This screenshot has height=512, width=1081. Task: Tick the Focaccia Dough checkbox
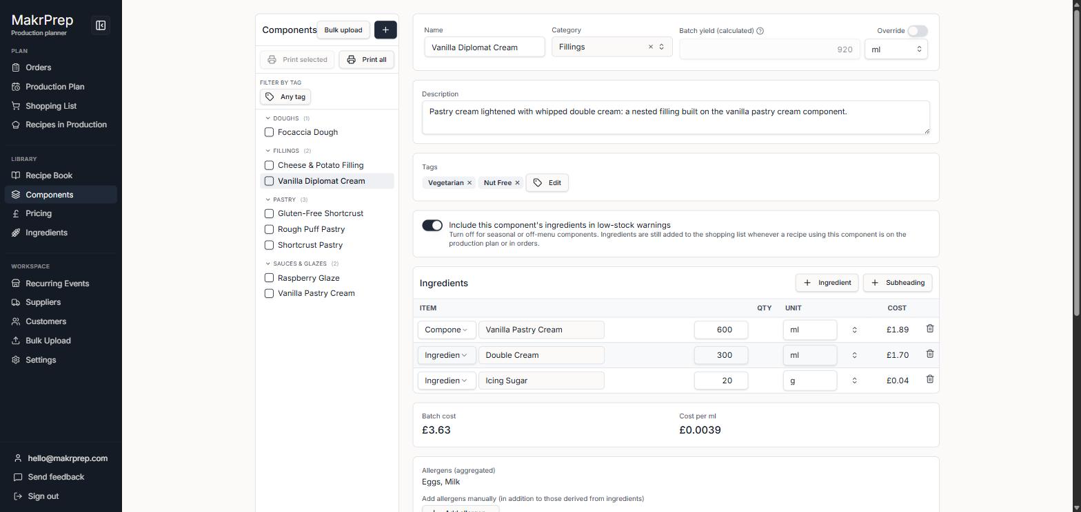[270, 132]
